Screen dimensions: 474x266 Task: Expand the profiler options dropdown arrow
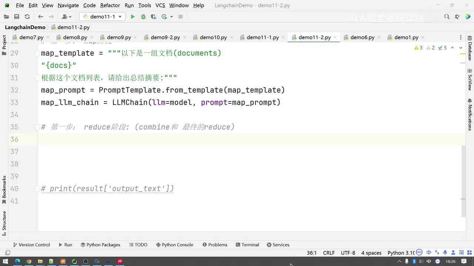click(x=171, y=17)
